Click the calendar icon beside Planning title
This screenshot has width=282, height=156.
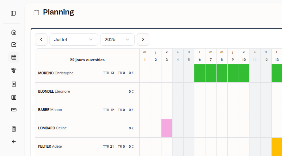pos(36,12)
